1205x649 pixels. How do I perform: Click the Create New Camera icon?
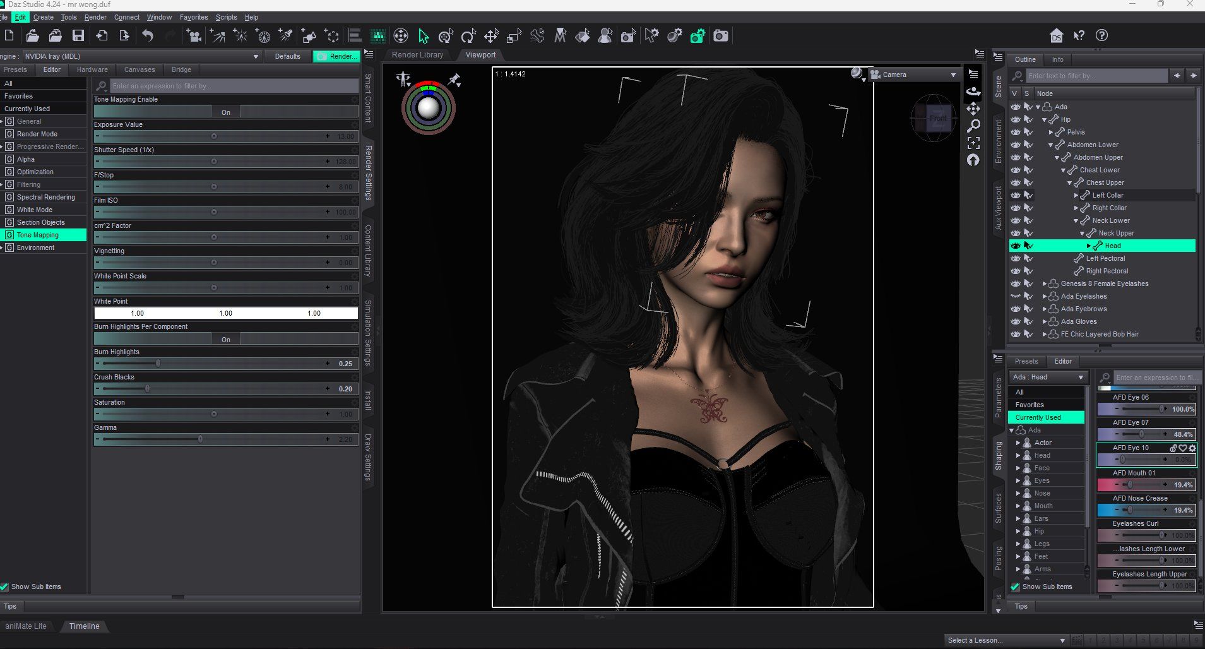point(194,36)
